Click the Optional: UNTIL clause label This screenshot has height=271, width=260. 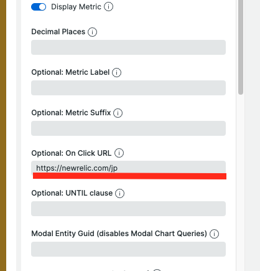[x=72, y=193]
